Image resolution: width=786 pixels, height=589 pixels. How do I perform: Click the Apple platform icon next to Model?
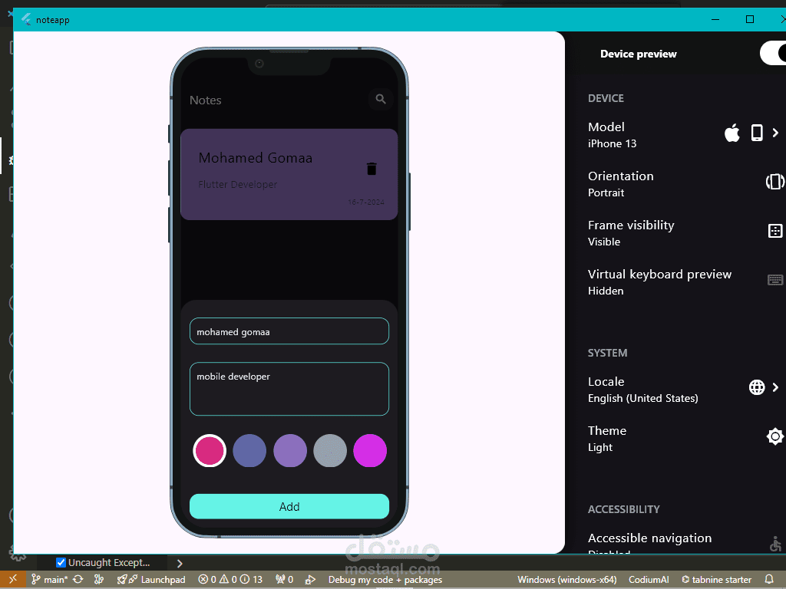tap(732, 133)
